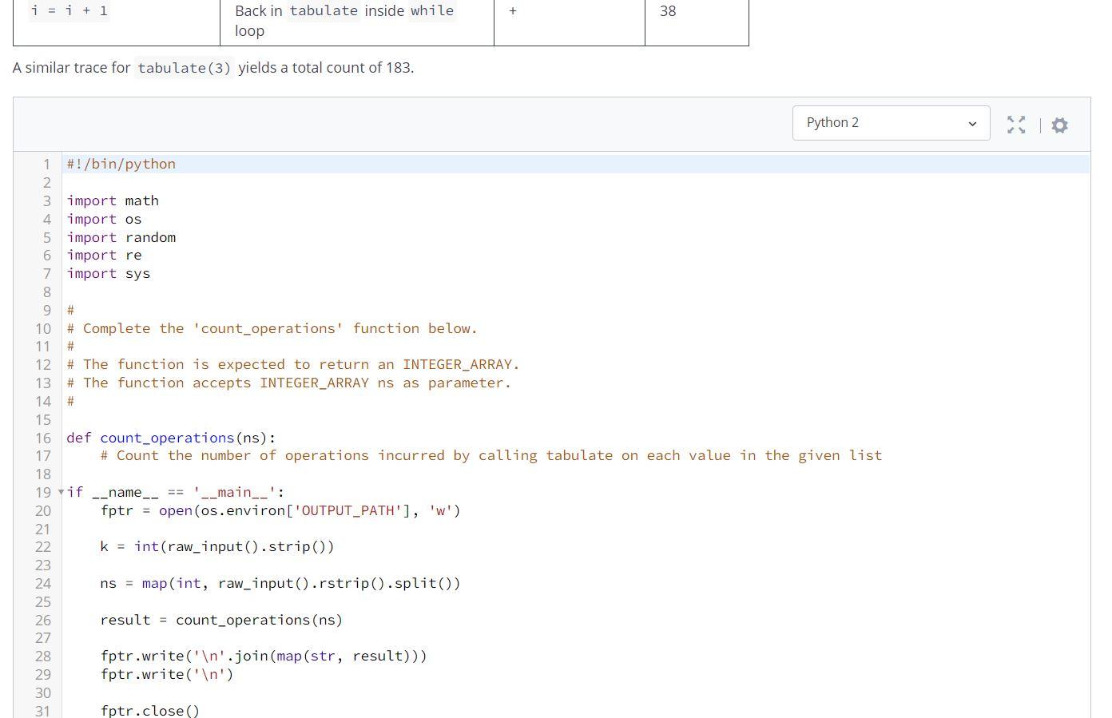Click the shebang line #!/bin/python

click(121, 164)
